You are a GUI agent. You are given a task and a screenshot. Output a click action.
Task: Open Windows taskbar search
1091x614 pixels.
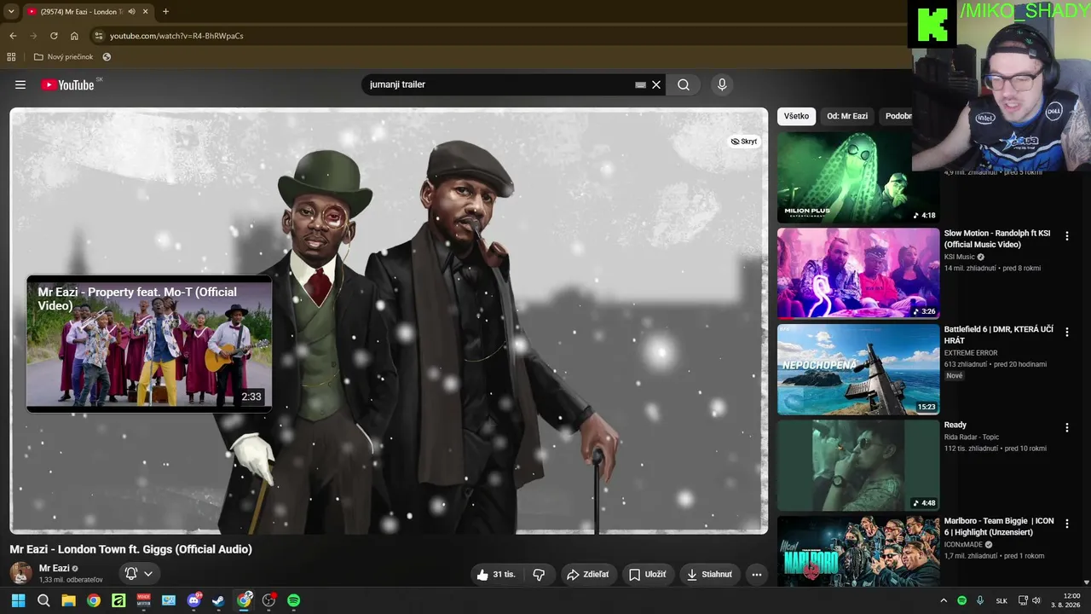click(43, 600)
